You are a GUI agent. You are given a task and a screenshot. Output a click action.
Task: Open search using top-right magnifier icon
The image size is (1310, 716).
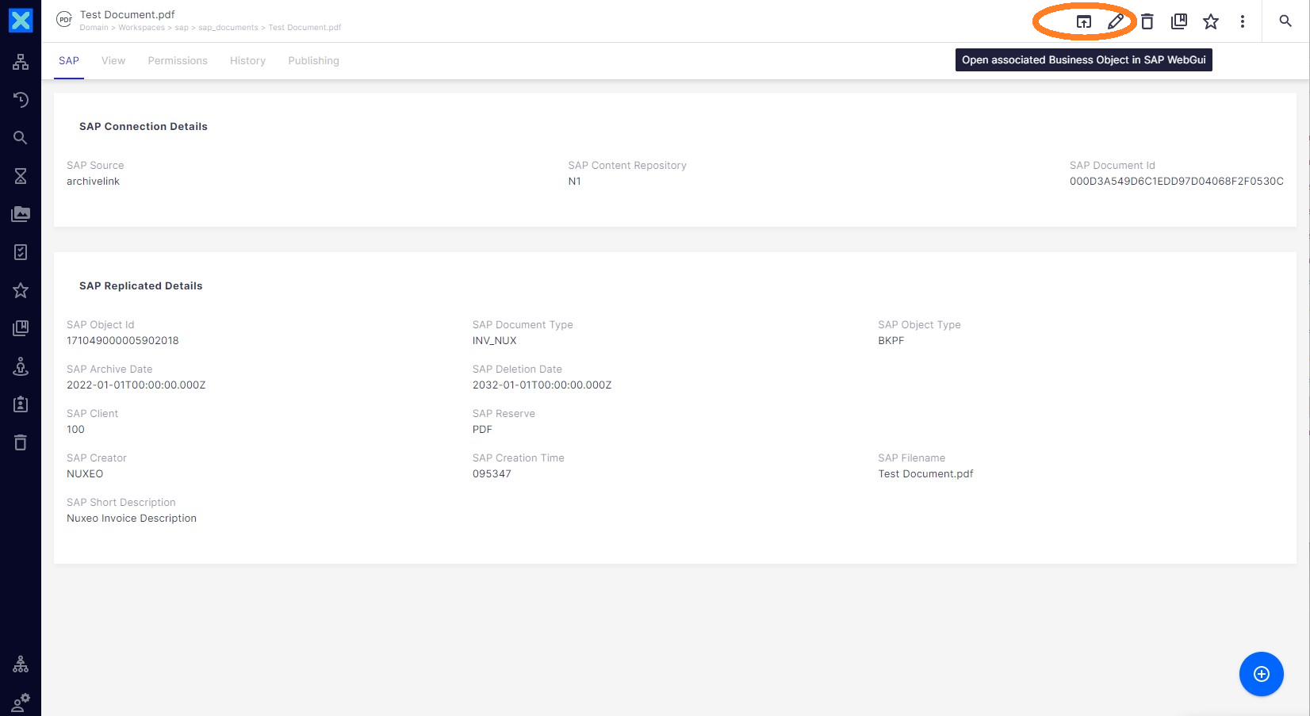tap(1285, 21)
